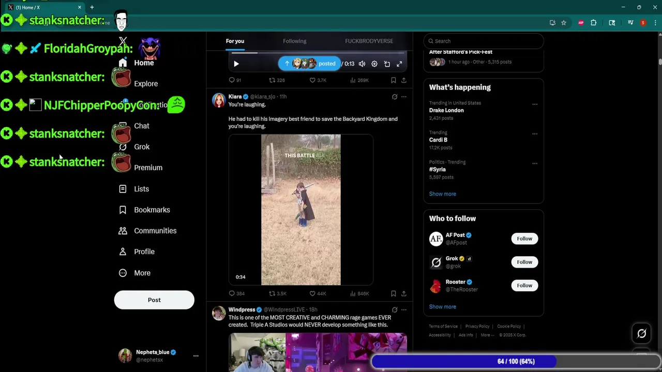
Task: Share Klara's post
Action: coord(404,293)
